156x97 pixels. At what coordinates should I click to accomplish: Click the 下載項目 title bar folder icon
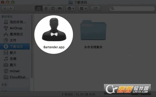pos(71,2)
